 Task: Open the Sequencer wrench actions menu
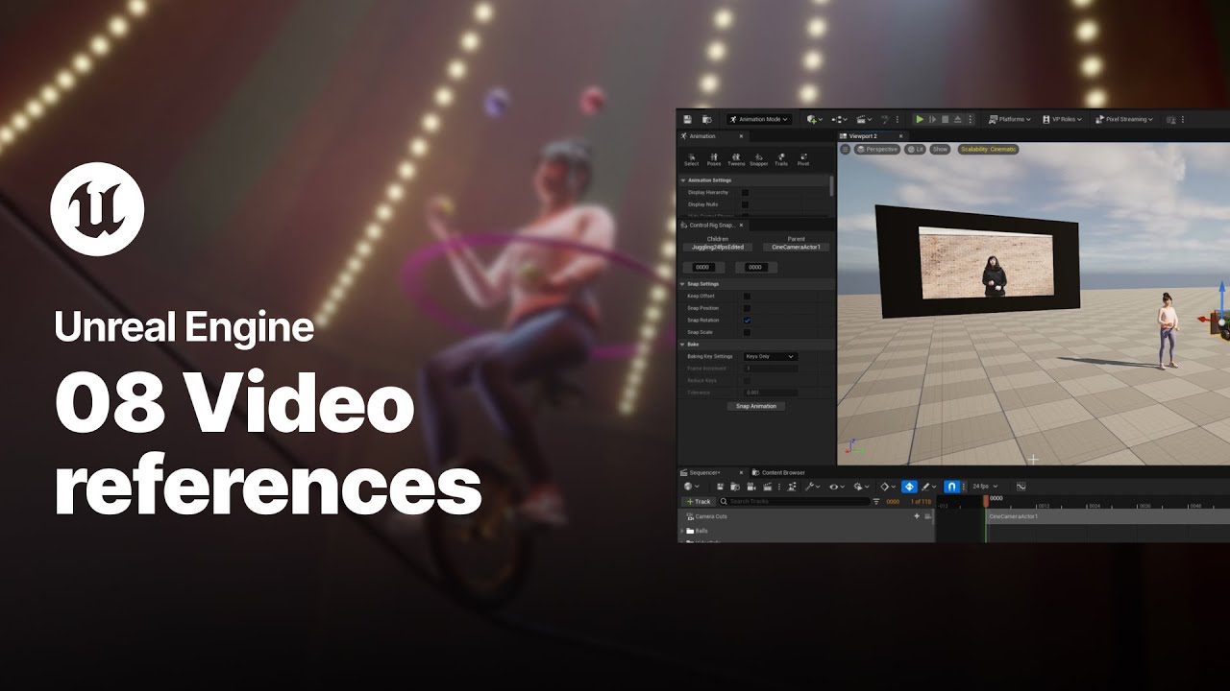pyautogui.click(x=812, y=487)
